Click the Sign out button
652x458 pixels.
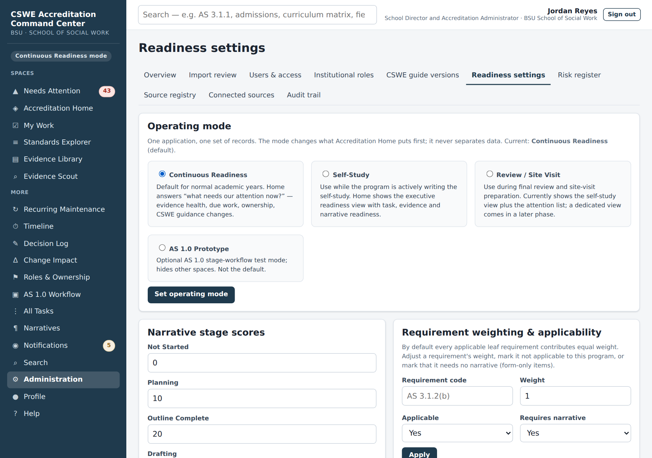[621, 14]
